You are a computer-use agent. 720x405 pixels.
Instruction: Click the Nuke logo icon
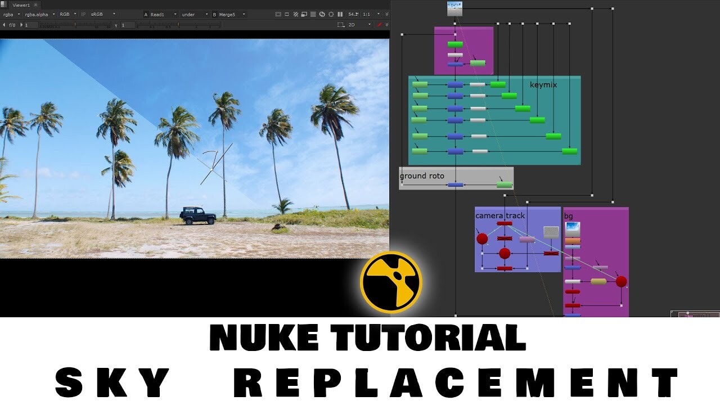[390, 282]
